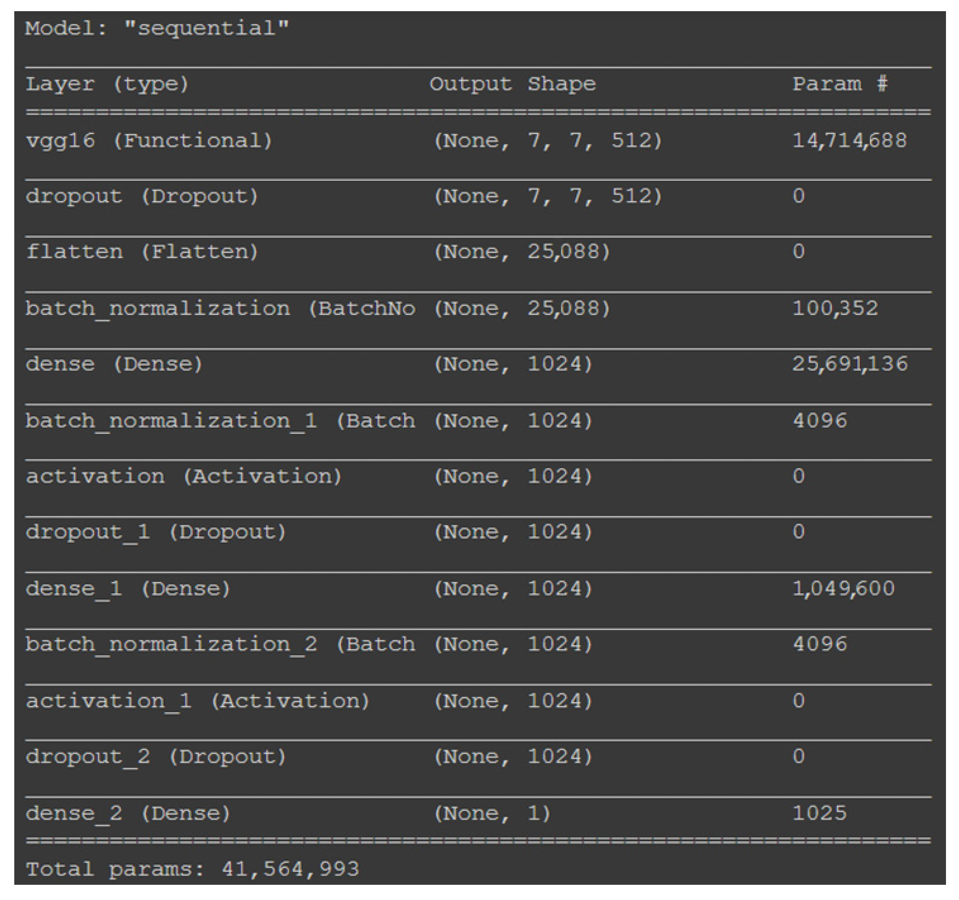Click the batch_normalization_1 layer name
The width and height of the screenshot is (959, 900).
click(x=220, y=421)
